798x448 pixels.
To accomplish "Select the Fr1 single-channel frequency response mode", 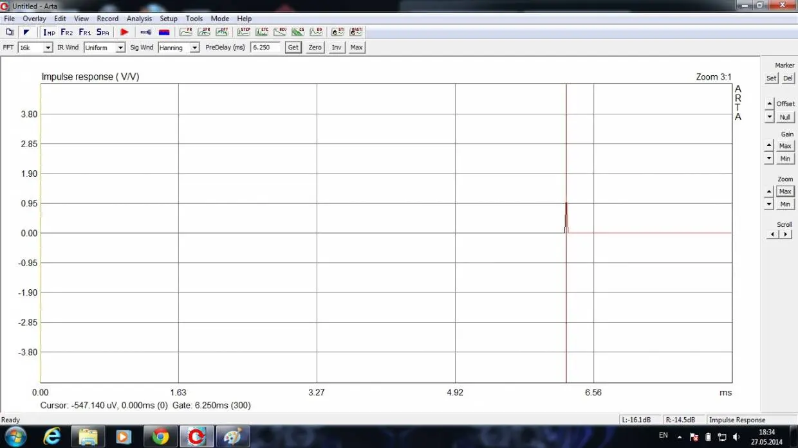I will [x=85, y=31].
